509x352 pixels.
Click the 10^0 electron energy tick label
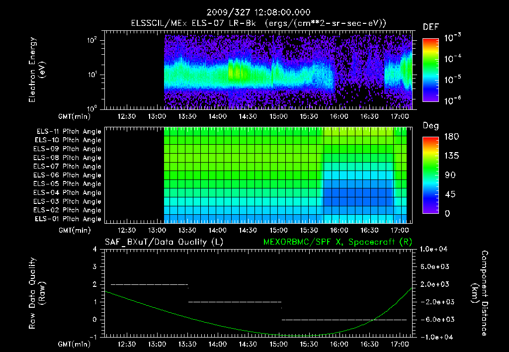point(92,108)
